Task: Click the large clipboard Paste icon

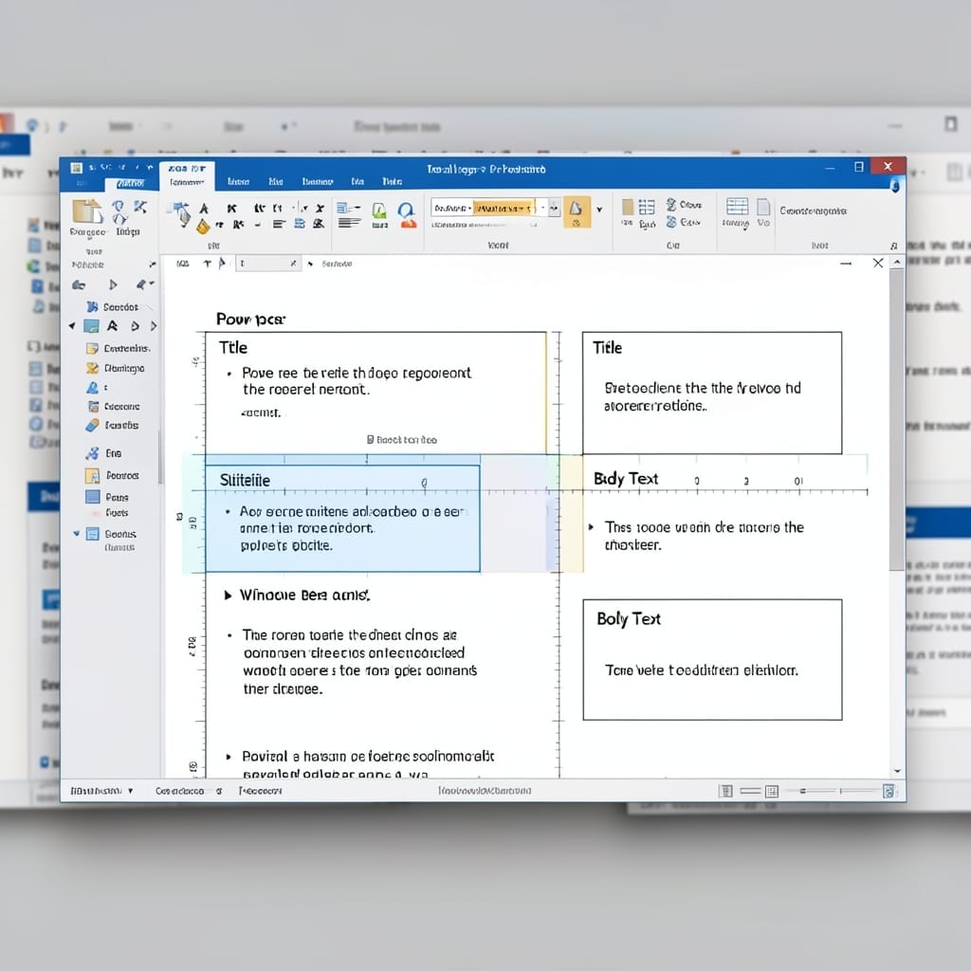Action: [x=87, y=211]
